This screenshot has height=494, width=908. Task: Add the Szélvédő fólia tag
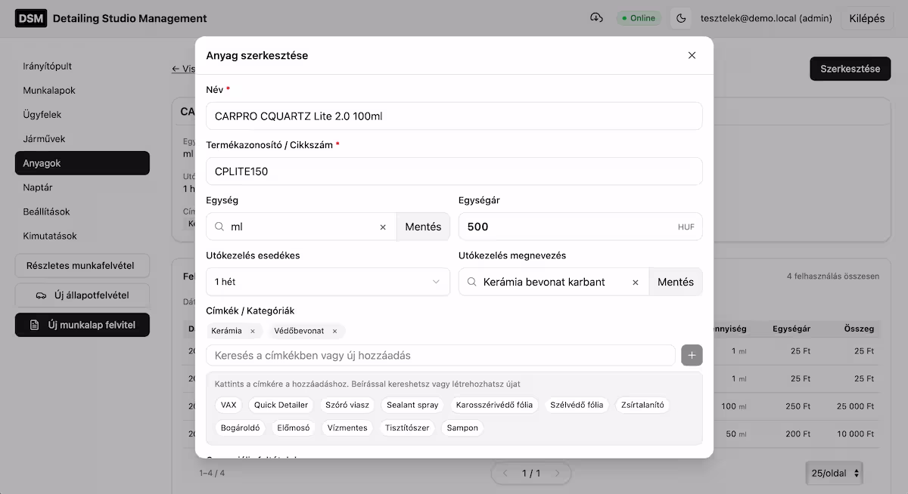tap(577, 405)
